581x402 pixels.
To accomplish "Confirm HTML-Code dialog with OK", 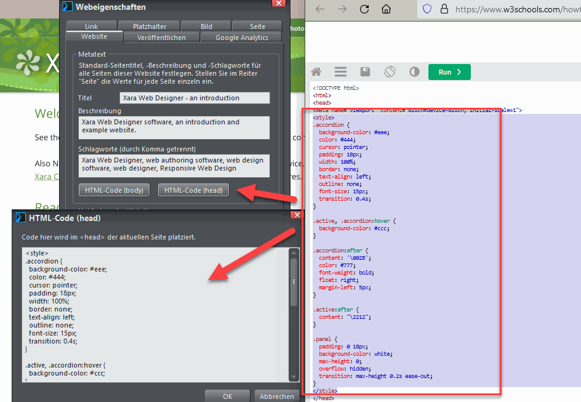I will click(x=228, y=396).
